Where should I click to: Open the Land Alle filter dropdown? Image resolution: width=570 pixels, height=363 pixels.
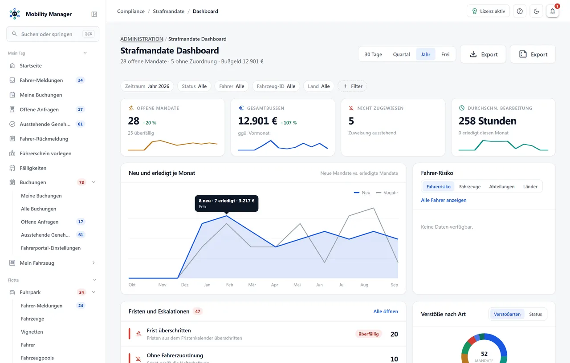(x=319, y=86)
